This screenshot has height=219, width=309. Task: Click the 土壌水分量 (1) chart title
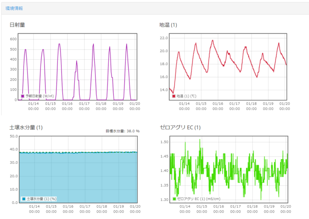pyautogui.click(x=26, y=128)
